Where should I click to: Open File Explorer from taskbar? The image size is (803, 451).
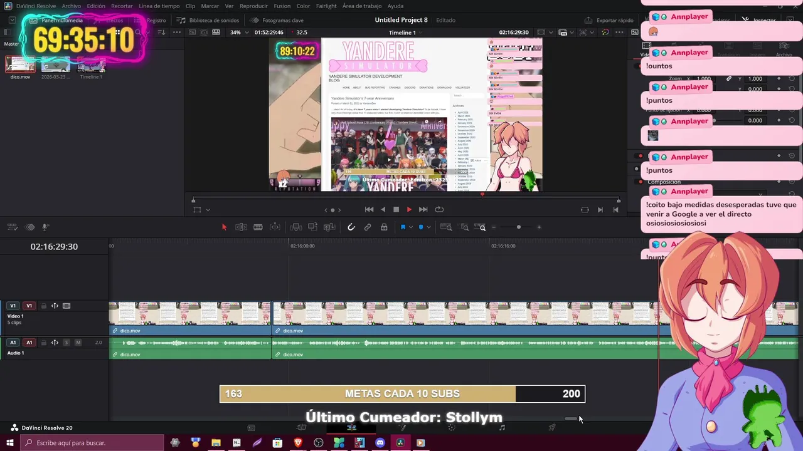click(216, 443)
